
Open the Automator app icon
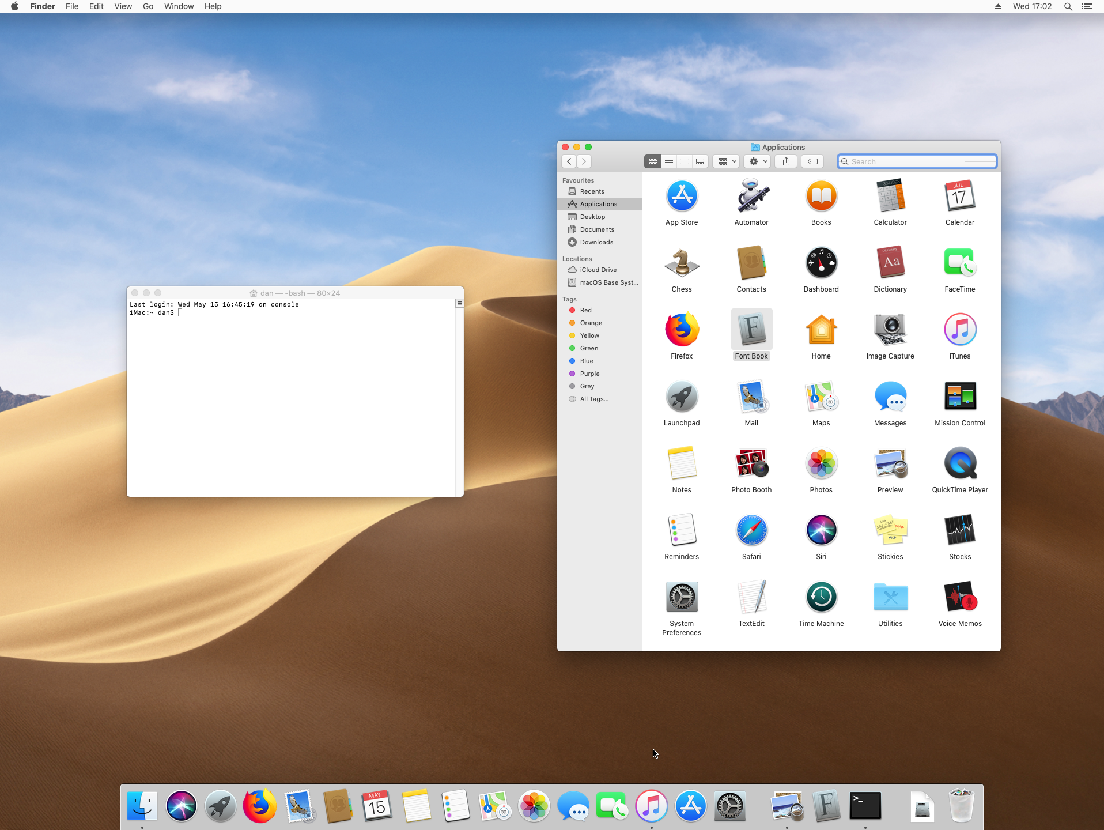[x=751, y=197]
